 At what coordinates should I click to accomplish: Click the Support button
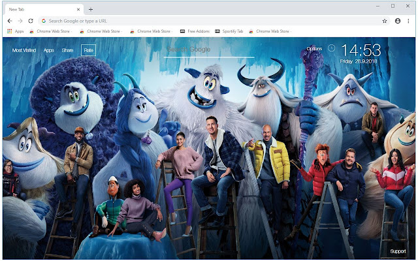(x=398, y=251)
